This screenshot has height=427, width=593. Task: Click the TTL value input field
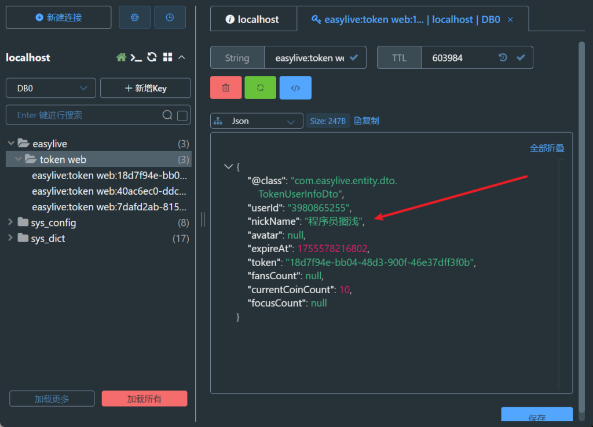tap(457, 58)
